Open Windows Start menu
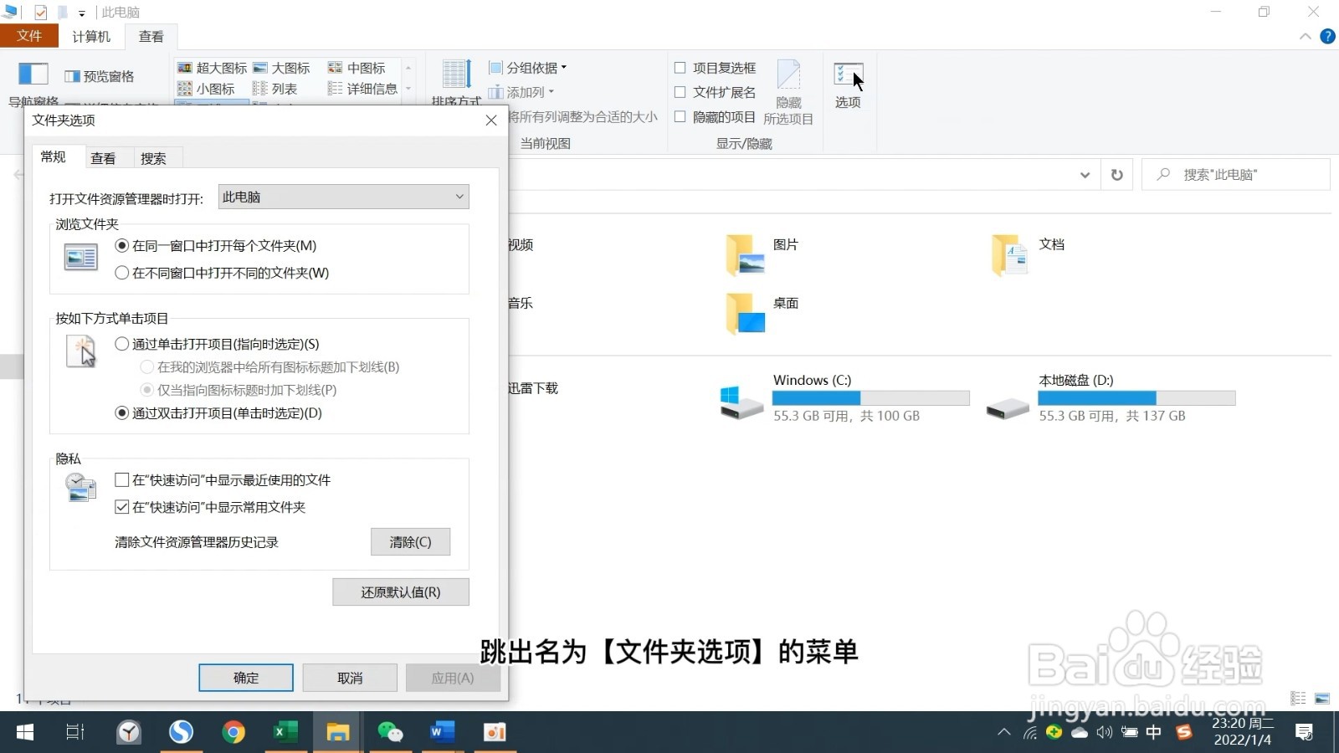 [25, 732]
